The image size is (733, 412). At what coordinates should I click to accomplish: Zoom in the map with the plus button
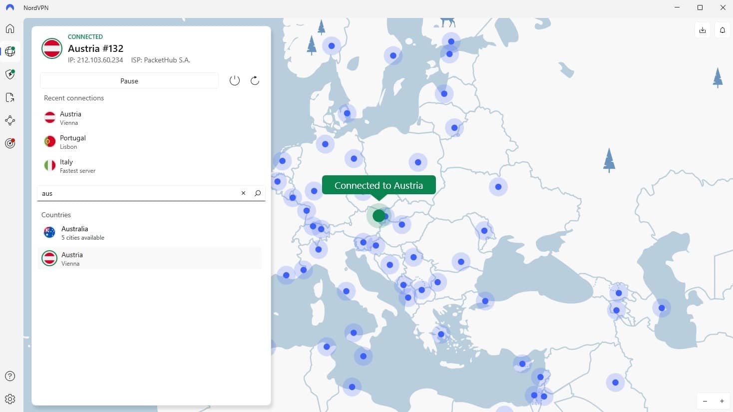click(722, 401)
